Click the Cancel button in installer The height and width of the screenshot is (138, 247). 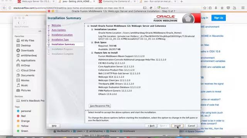(x=191, y=126)
